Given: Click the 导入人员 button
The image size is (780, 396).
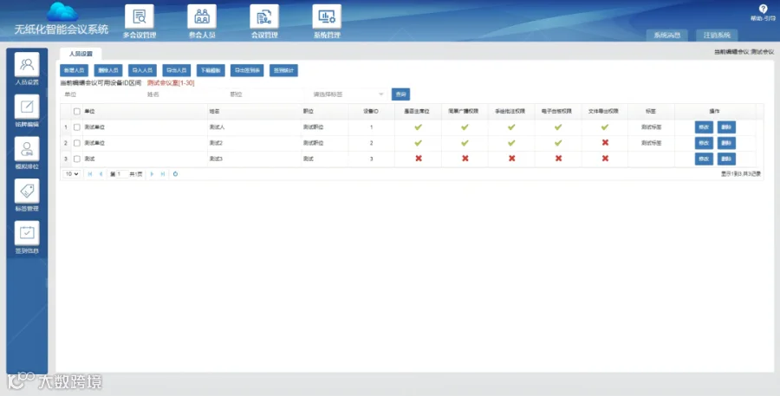Looking at the screenshot, I should [142, 71].
